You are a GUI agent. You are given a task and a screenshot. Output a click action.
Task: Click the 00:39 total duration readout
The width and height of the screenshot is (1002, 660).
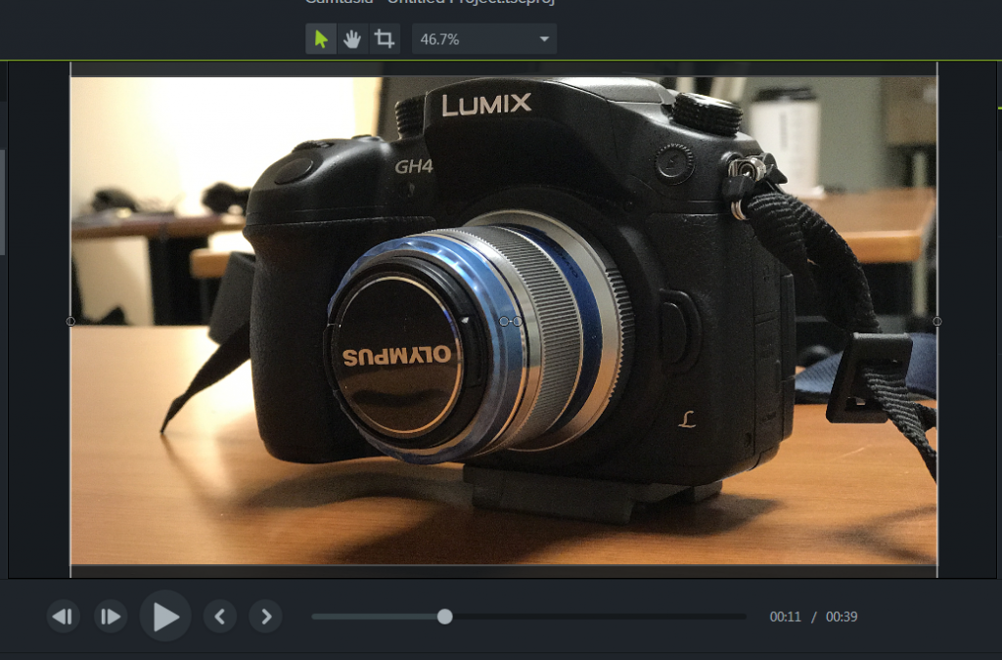coord(842,617)
